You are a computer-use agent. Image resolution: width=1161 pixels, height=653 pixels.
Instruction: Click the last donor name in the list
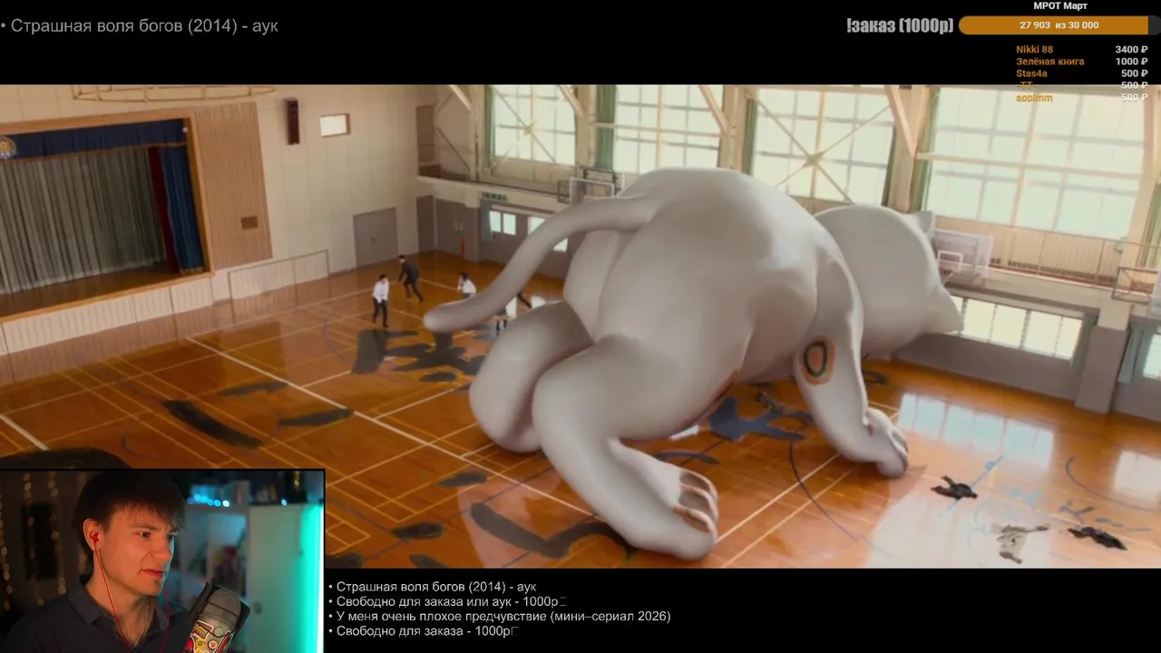pyautogui.click(x=1034, y=97)
